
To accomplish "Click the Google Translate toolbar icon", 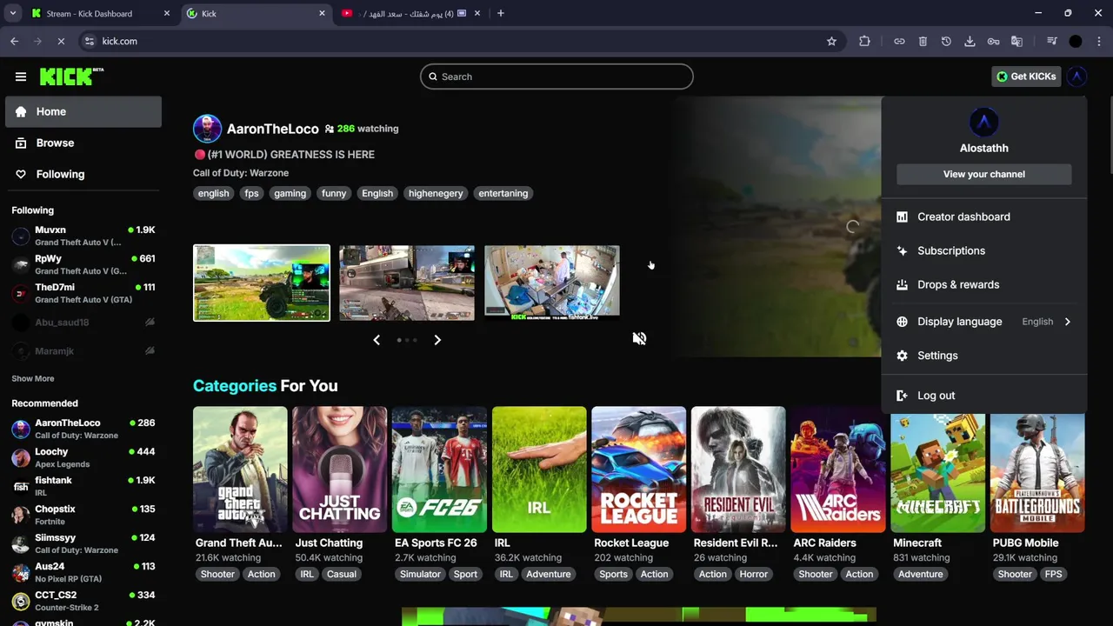I will [1016, 41].
